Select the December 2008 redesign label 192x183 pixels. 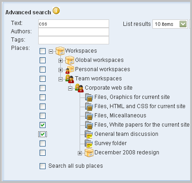click(x=127, y=152)
